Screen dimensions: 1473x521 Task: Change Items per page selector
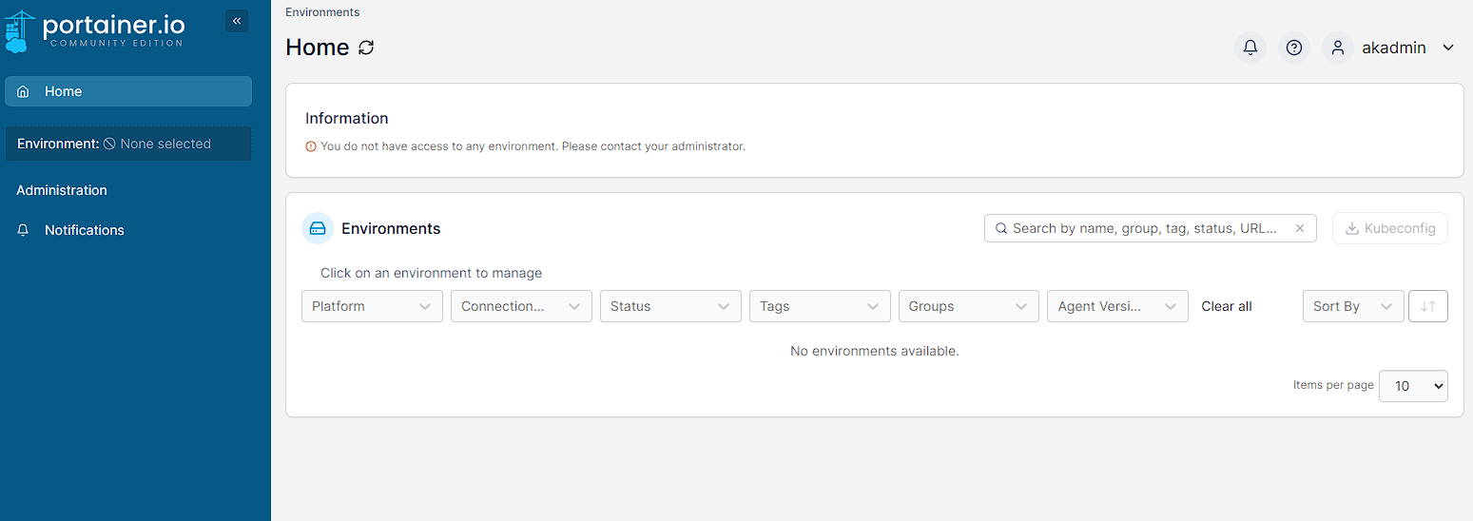1413,386
